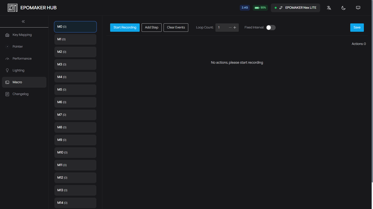View the Changelog page

(x=24, y=94)
